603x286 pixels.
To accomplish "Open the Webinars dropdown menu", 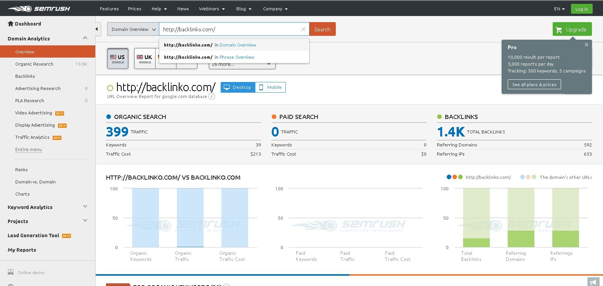I will point(212,9).
